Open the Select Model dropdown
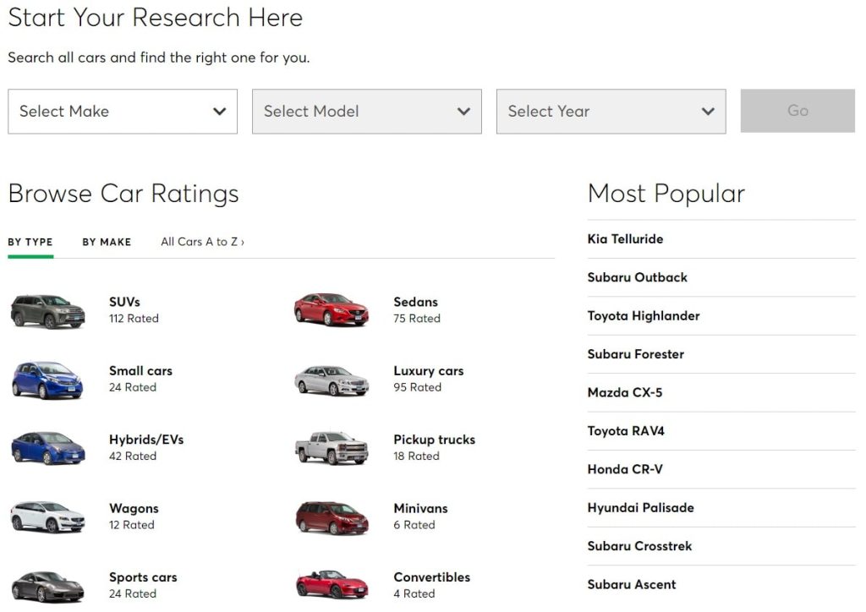The image size is (866, 612). pyautogui.click(x=367, y=112)
